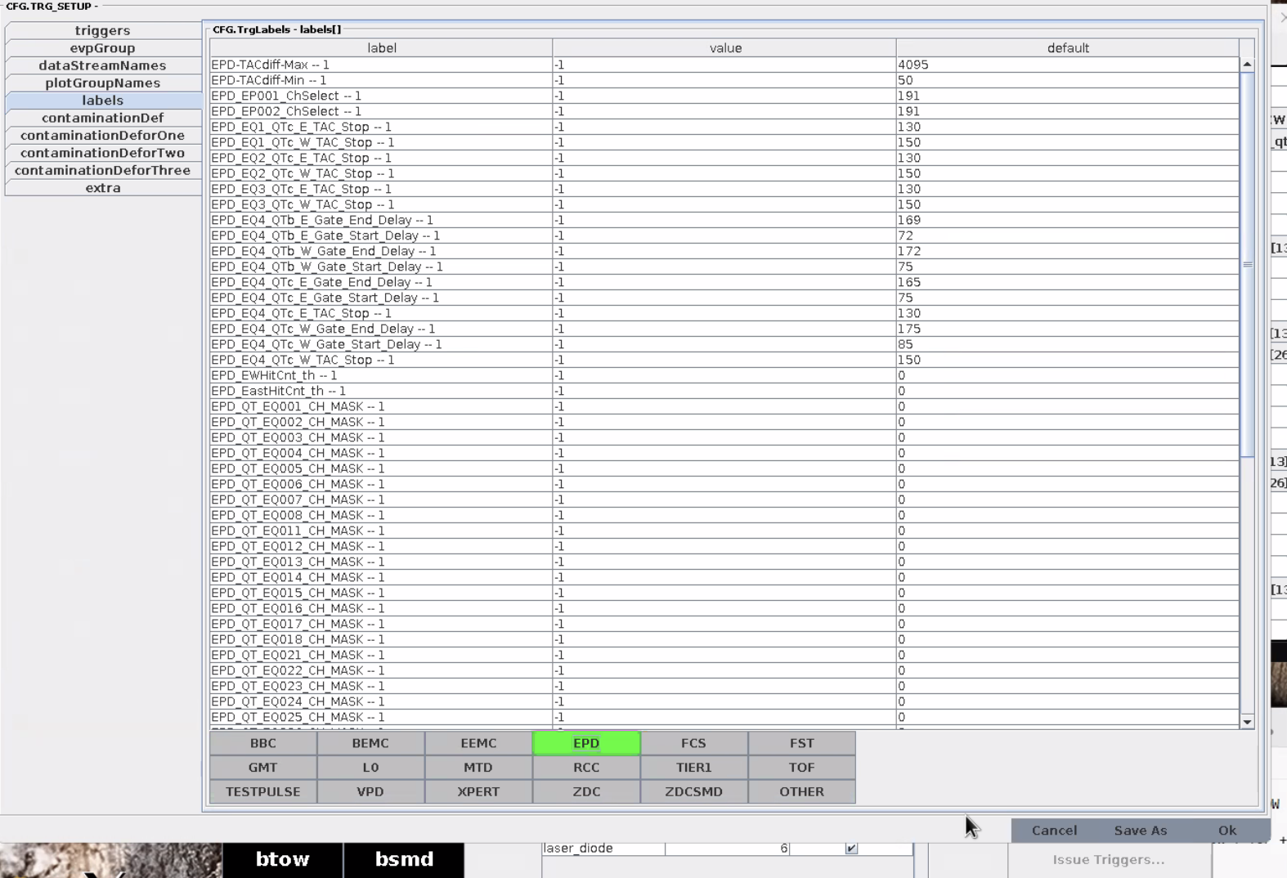Click the btow button
Image resolution: width=1287 pixels, height=878 pixels.
[x=283, y=859]
